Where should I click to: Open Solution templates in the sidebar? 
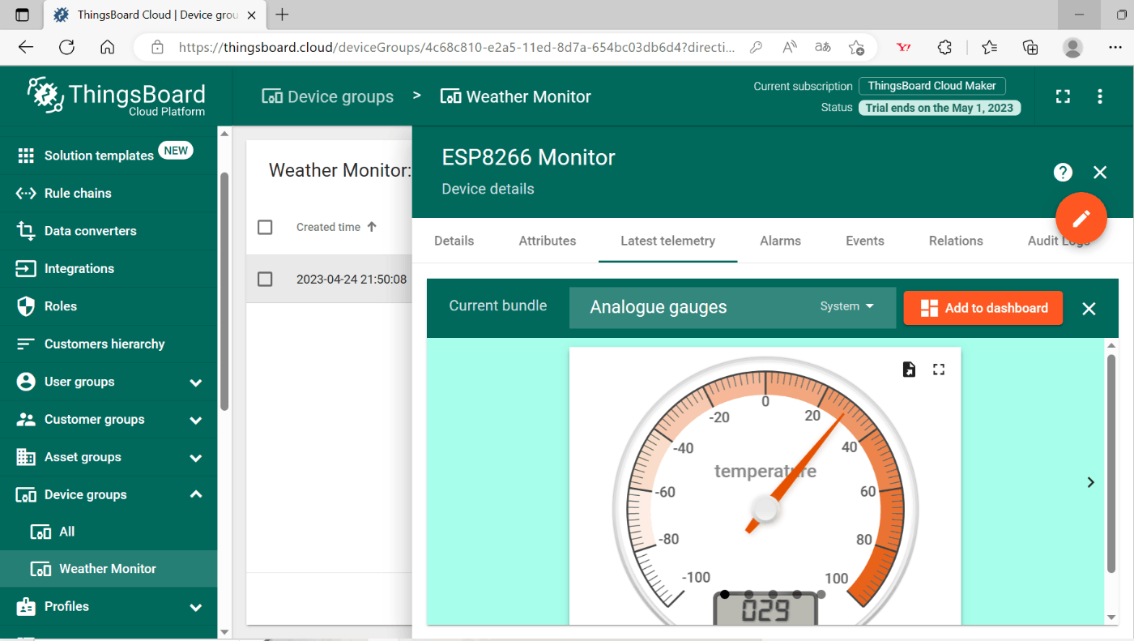[109, 155]
